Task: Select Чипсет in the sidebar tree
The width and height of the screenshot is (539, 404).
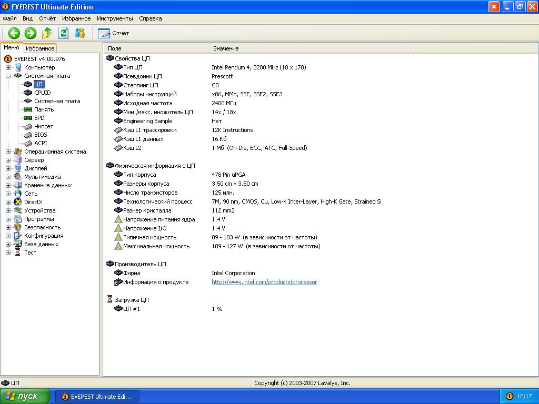Action: pyautogui.click(x=43, y=126)
